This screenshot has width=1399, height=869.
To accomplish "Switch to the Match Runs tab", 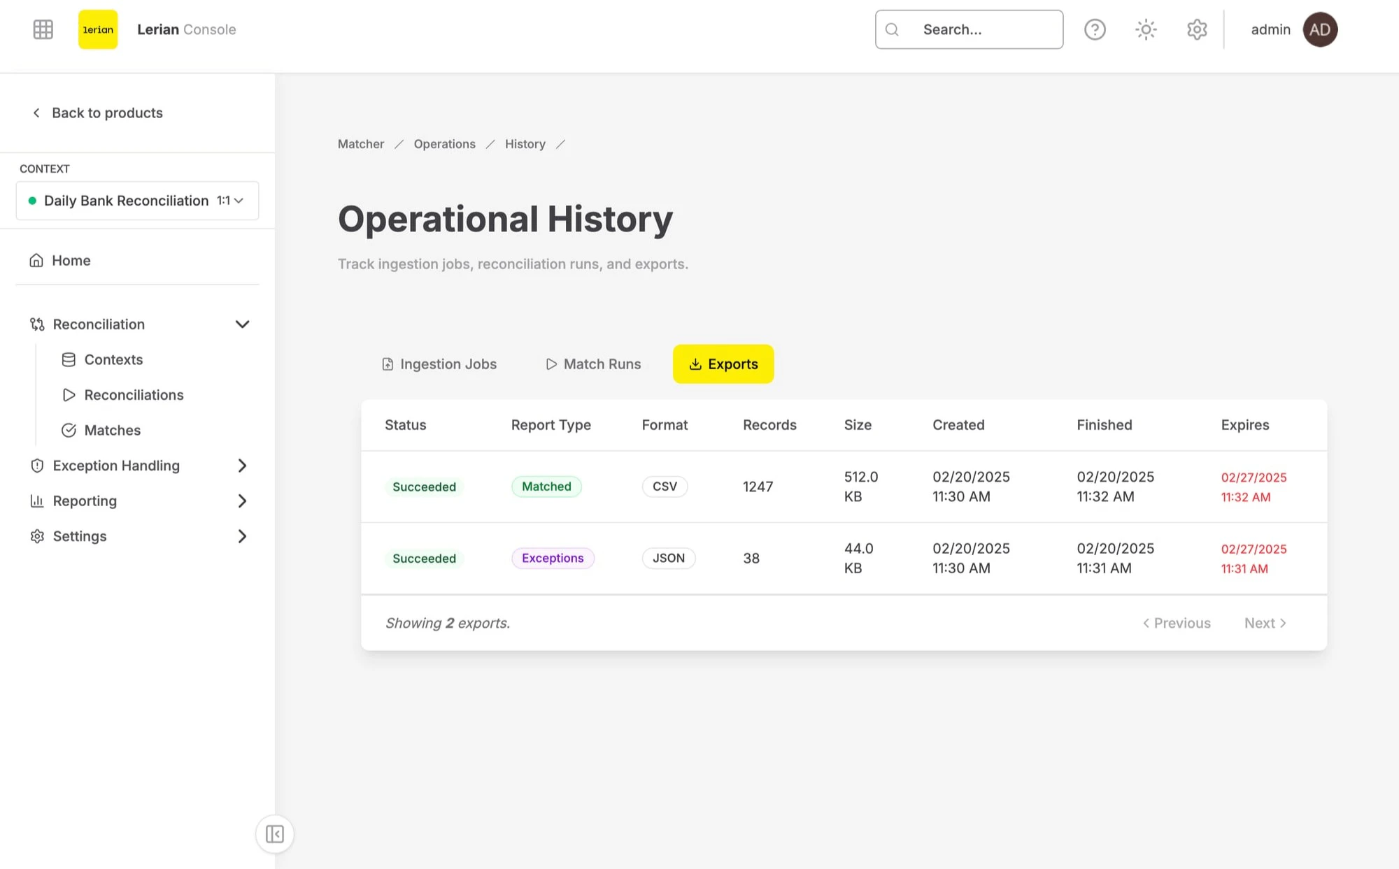I will (x=593, y=364).
